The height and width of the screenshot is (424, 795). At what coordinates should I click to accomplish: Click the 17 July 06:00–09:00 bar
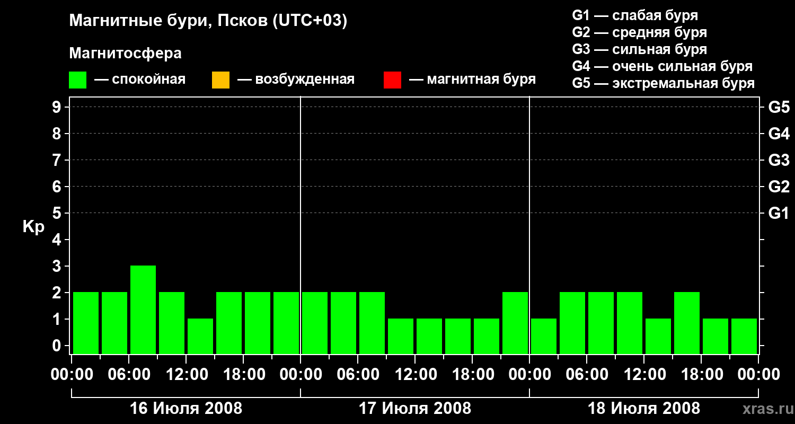pyautogui.click(x=372, y=323)
